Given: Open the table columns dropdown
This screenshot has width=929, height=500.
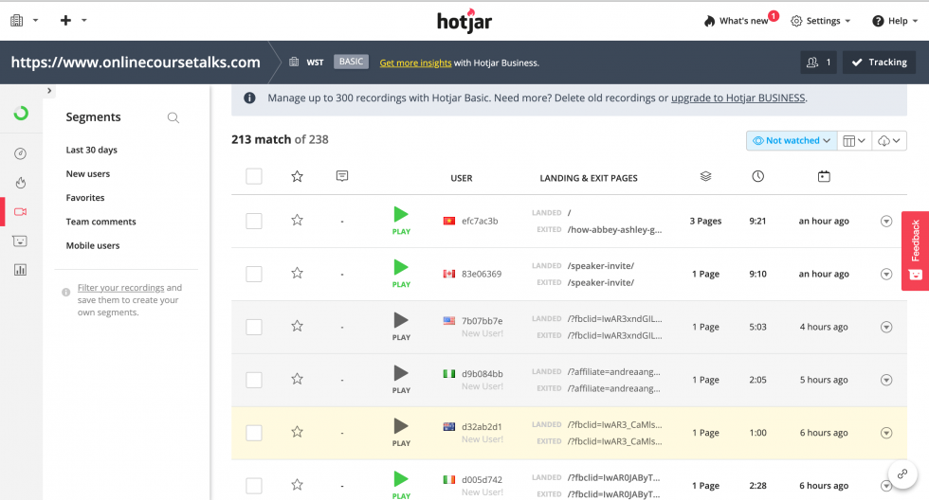Looking at the screenshot, I should coord(854,141).
